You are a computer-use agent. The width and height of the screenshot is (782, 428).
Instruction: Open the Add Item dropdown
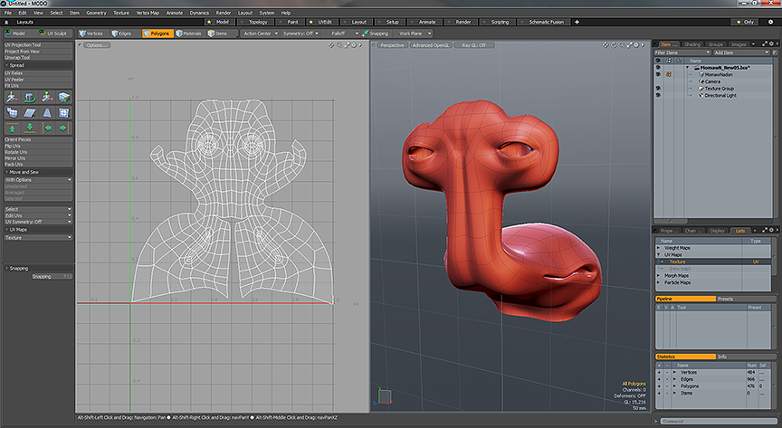point(741,52)
